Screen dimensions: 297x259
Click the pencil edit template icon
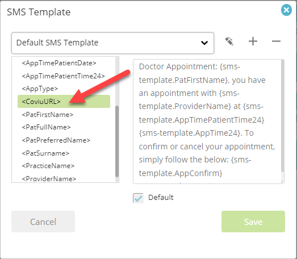[x=229, y=41]
